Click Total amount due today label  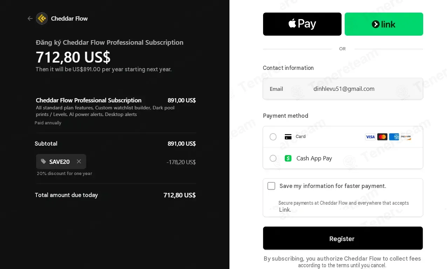pyautogui.click(x=66, y=195)
